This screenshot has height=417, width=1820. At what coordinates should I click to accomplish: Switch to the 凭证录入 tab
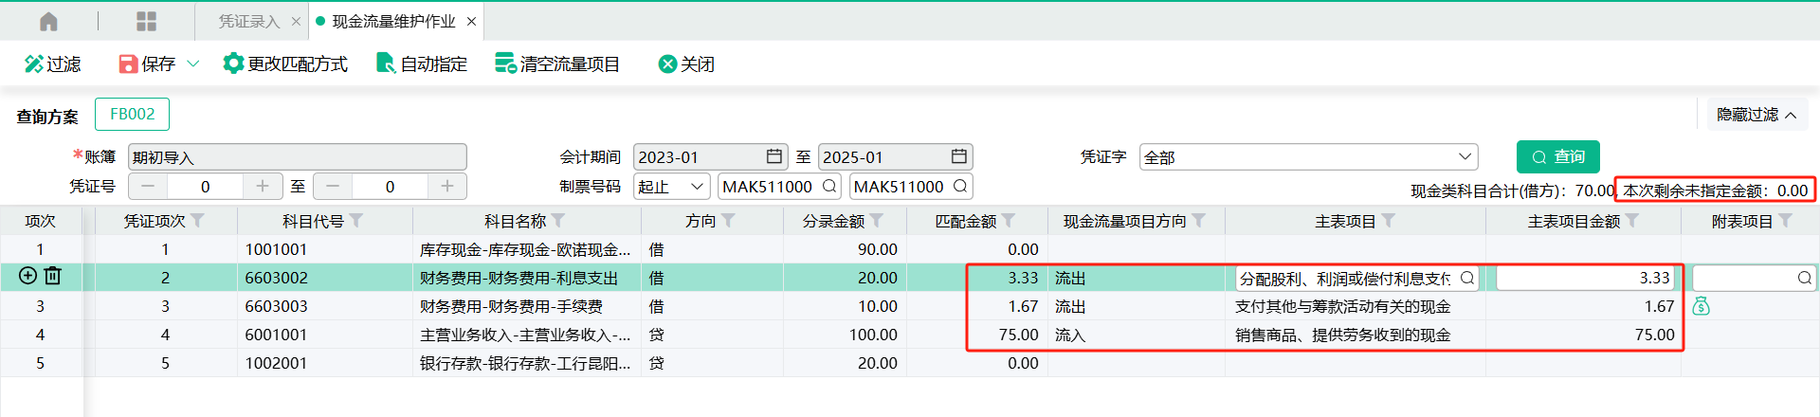249,21
